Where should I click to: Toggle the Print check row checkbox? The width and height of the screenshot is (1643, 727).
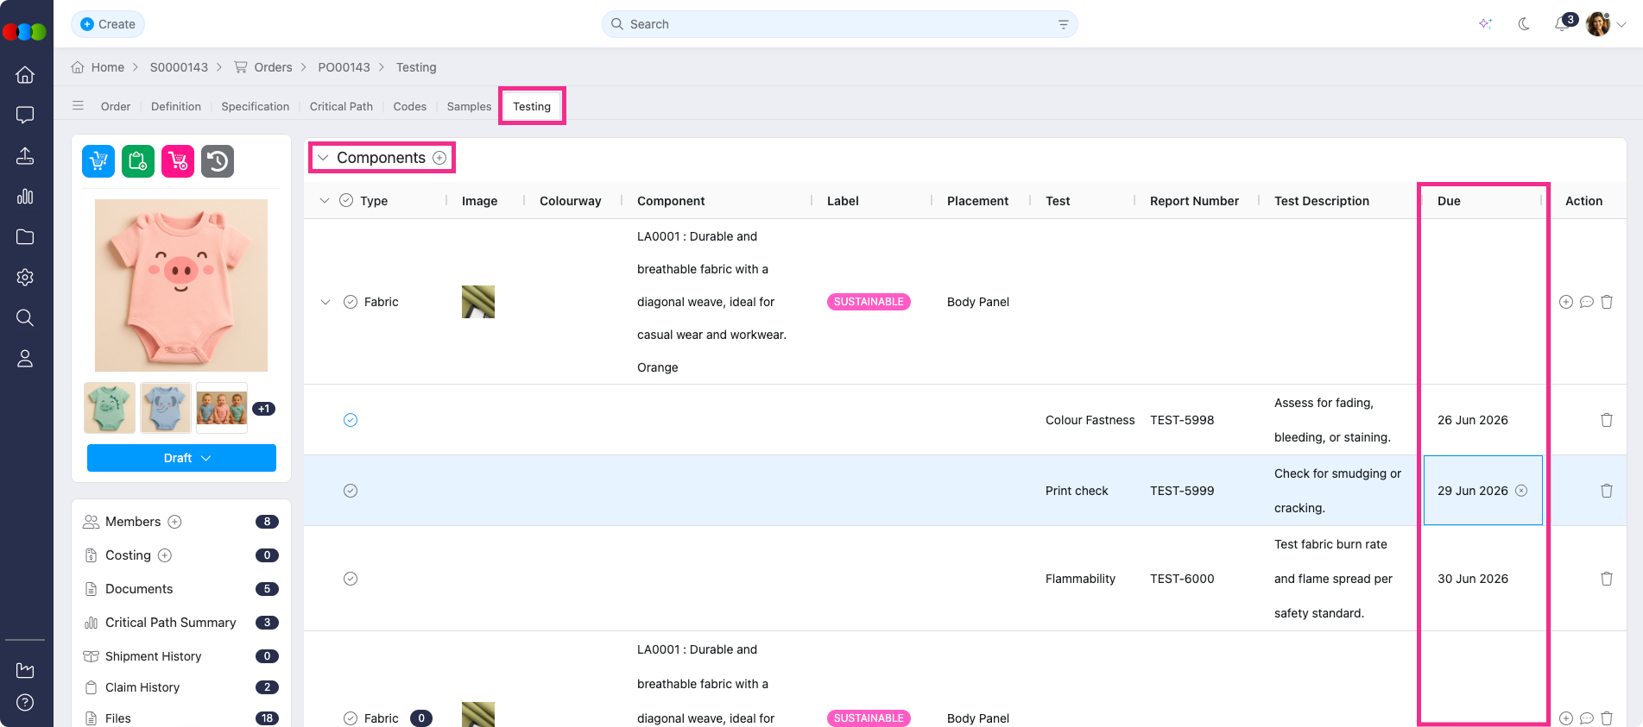coord(351,491)
